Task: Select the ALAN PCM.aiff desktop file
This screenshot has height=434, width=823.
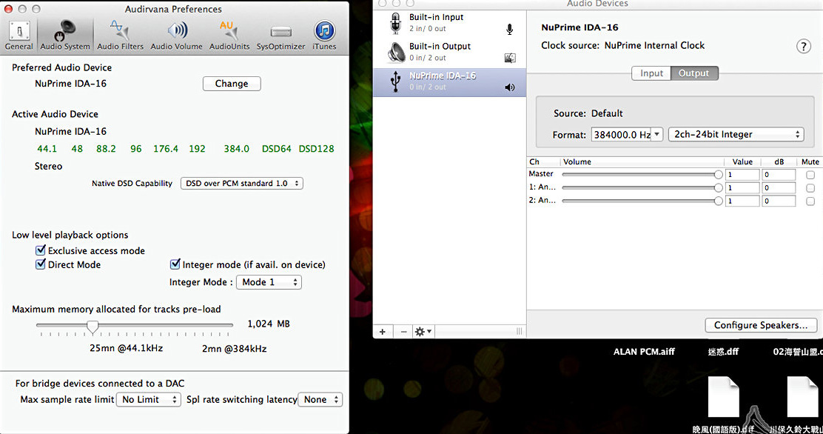Action: pos(644,352)
